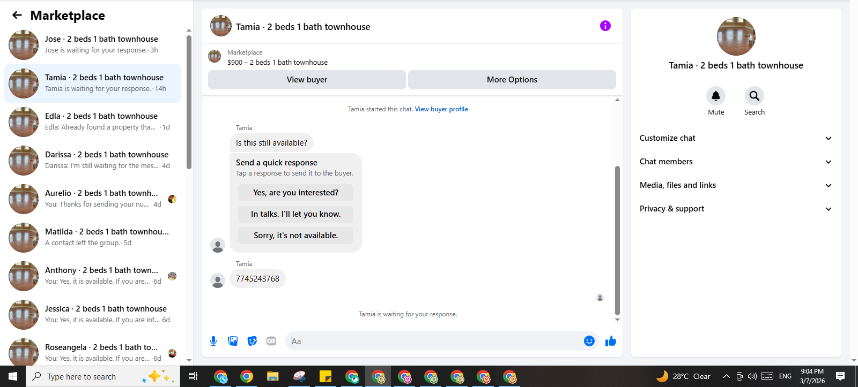
Task: Send quick reply 'In talks. I'll let you know.'
Action: 296,214
